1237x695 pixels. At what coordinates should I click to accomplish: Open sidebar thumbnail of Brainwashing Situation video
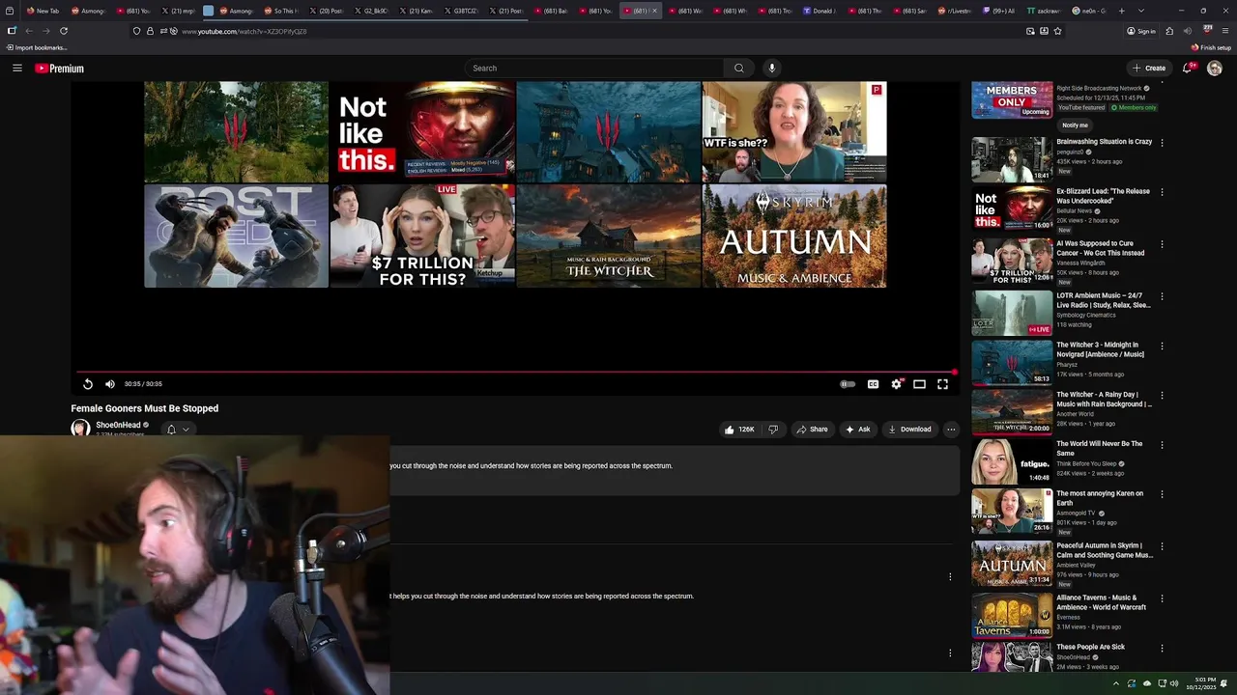pos(1012,159)
